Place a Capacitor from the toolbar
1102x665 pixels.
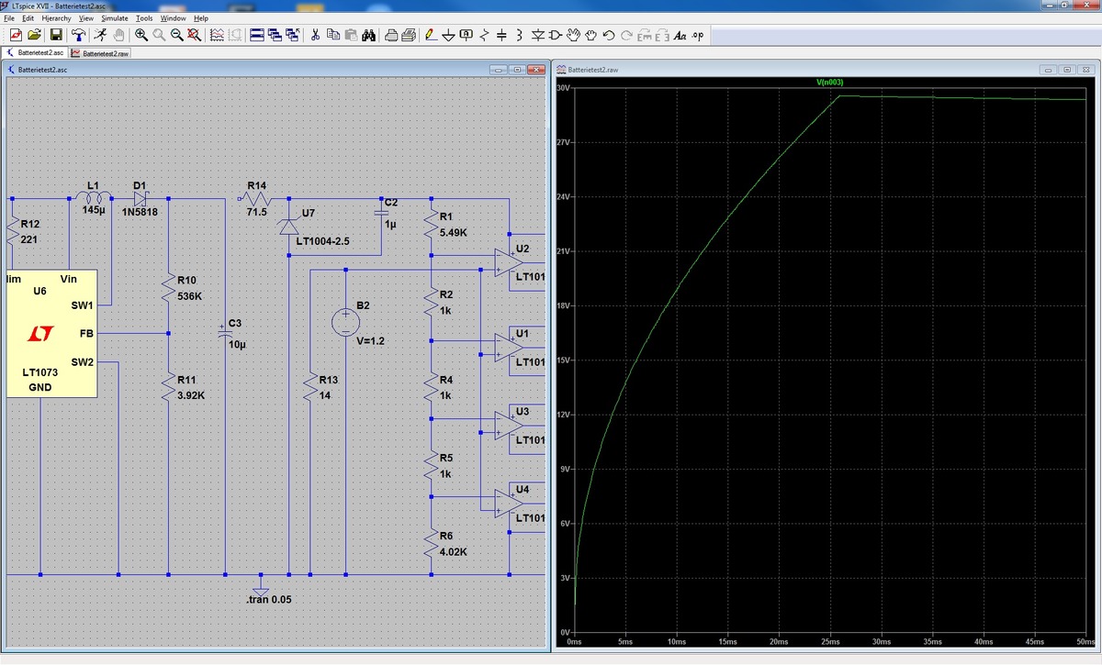pos(501,35)
